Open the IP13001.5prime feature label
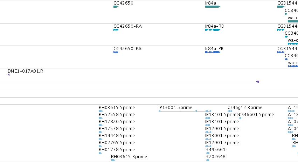 pos(175,108)
